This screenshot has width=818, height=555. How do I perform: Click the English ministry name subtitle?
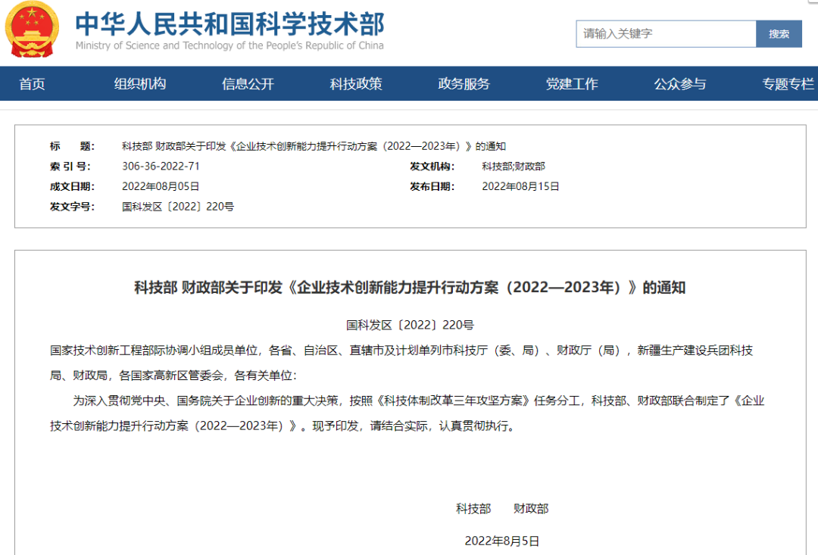click(229, 45)
